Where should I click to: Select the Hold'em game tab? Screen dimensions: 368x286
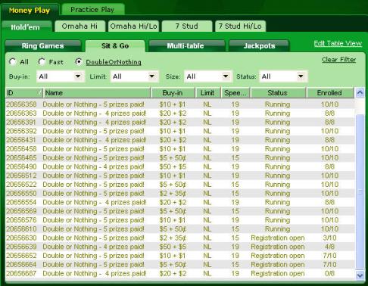(26, 27)
